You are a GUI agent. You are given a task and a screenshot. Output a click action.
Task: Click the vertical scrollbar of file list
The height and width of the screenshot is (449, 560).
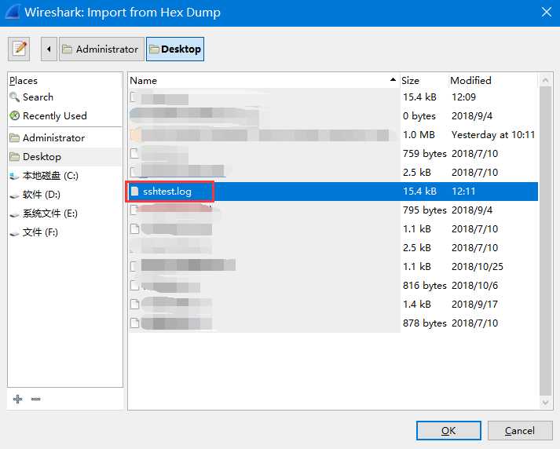[x=546, y=235]
